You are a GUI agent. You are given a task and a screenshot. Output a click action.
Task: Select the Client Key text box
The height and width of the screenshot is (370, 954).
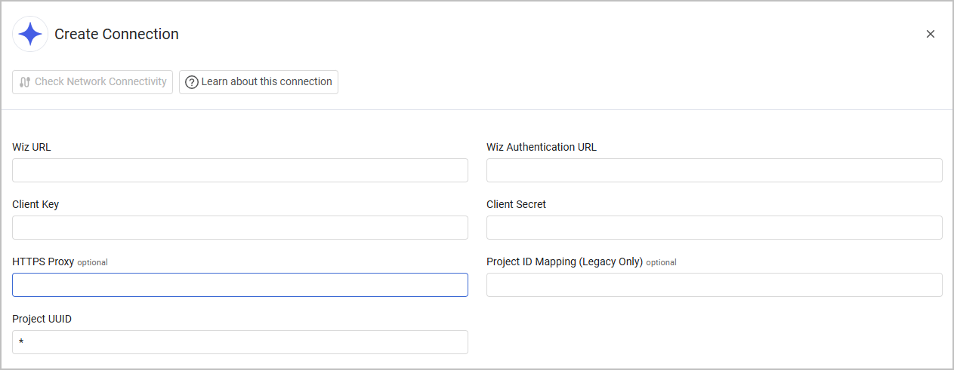(x=240, y=228)
